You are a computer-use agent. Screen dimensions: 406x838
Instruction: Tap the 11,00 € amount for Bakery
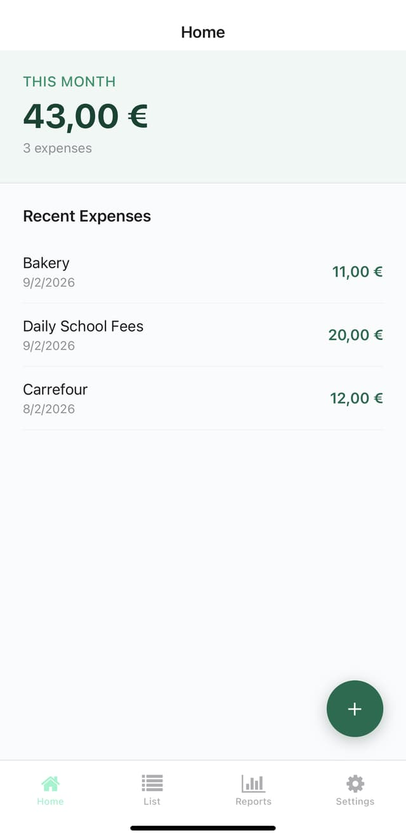coord(357,272)
